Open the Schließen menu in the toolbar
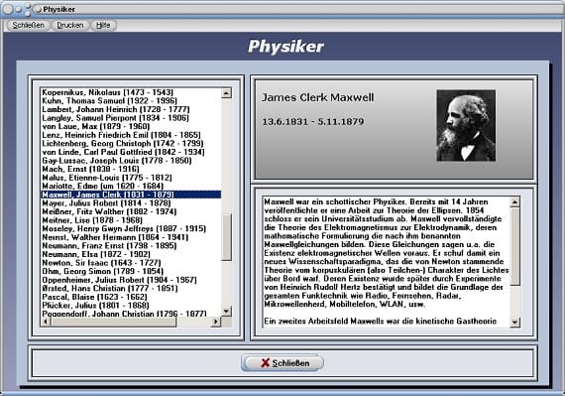565x396 pixels. [x=28, y=25]
